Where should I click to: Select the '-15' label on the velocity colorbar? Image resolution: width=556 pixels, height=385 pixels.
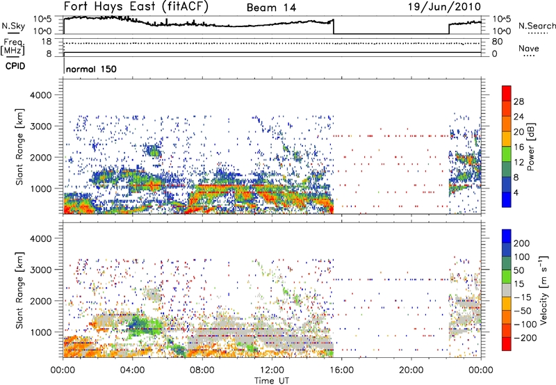(x=523, y=297)
